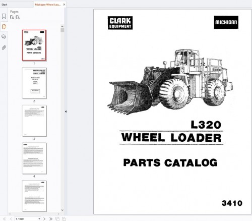Click the single page view icon in the status bar
This screenshot has width=252, height=221.
[x=57, y=219]
